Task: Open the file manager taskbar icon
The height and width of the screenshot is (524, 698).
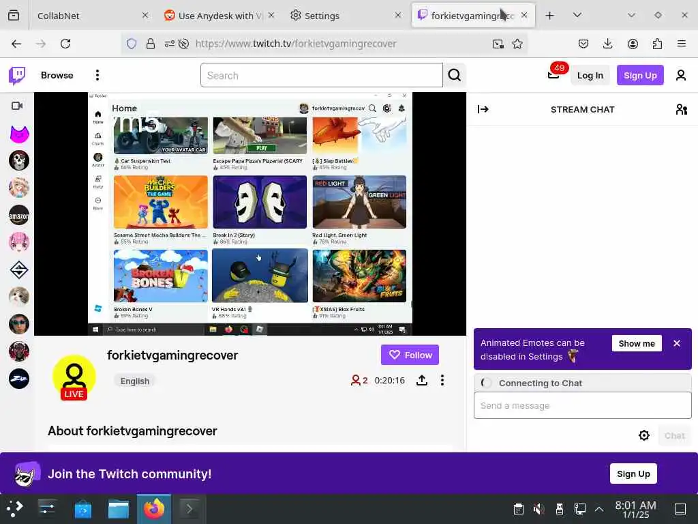Action: [119, 509]
